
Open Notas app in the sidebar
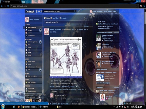tap(34, 50)
